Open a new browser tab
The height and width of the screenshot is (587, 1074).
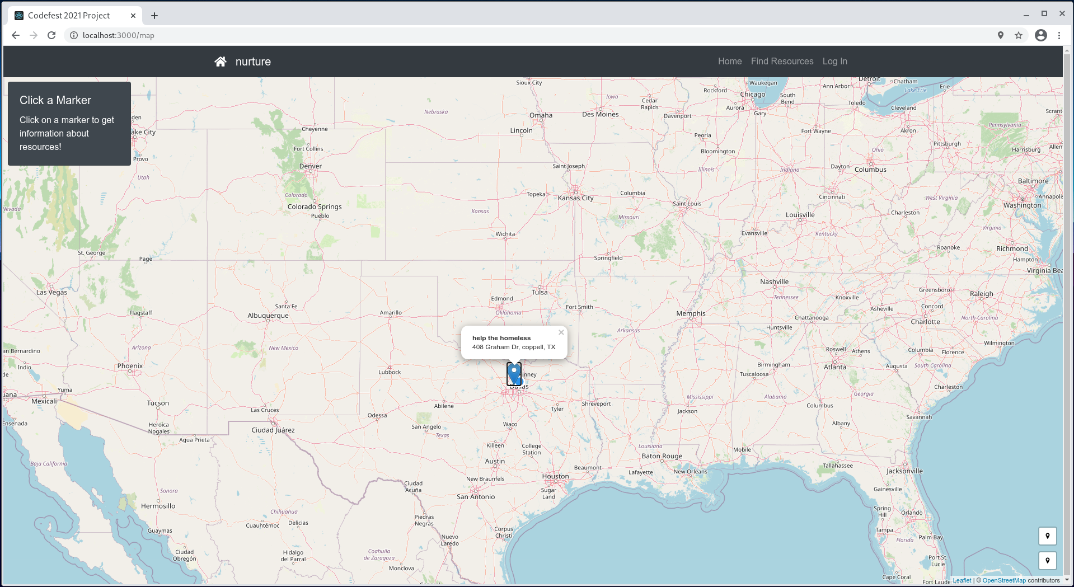click(x=154, y=16)
